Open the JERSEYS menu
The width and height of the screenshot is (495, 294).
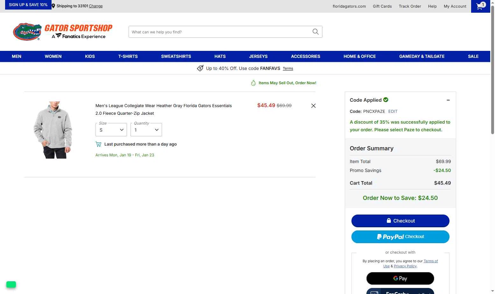click(258, 57)
